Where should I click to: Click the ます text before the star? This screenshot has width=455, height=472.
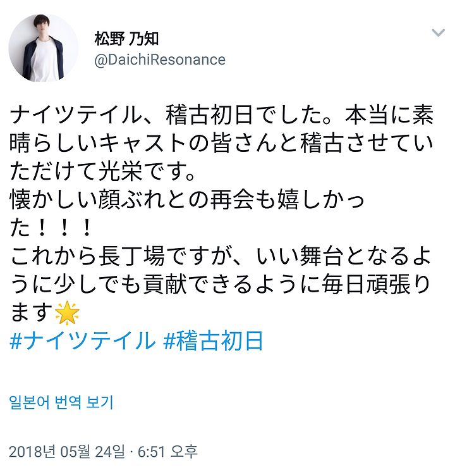coord(32,313)
